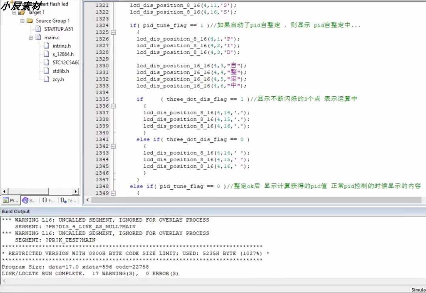Click 'three_dot_dis_flag == 0' on line 1341

pos(205,140)
